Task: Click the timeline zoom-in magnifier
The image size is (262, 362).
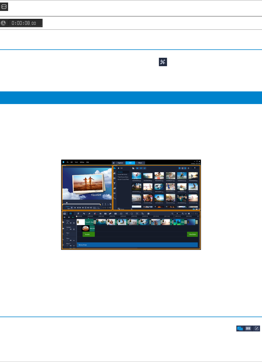Action: point(183,213)
